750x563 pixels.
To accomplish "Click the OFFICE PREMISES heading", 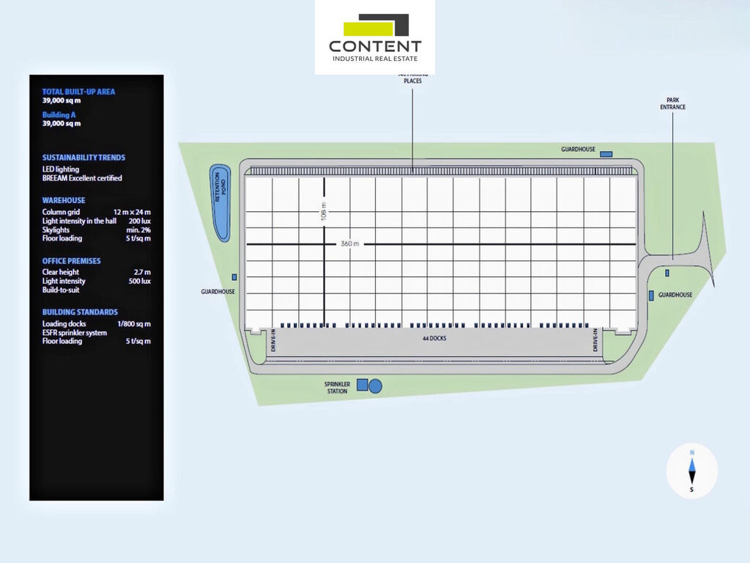I will pos(72,261).
